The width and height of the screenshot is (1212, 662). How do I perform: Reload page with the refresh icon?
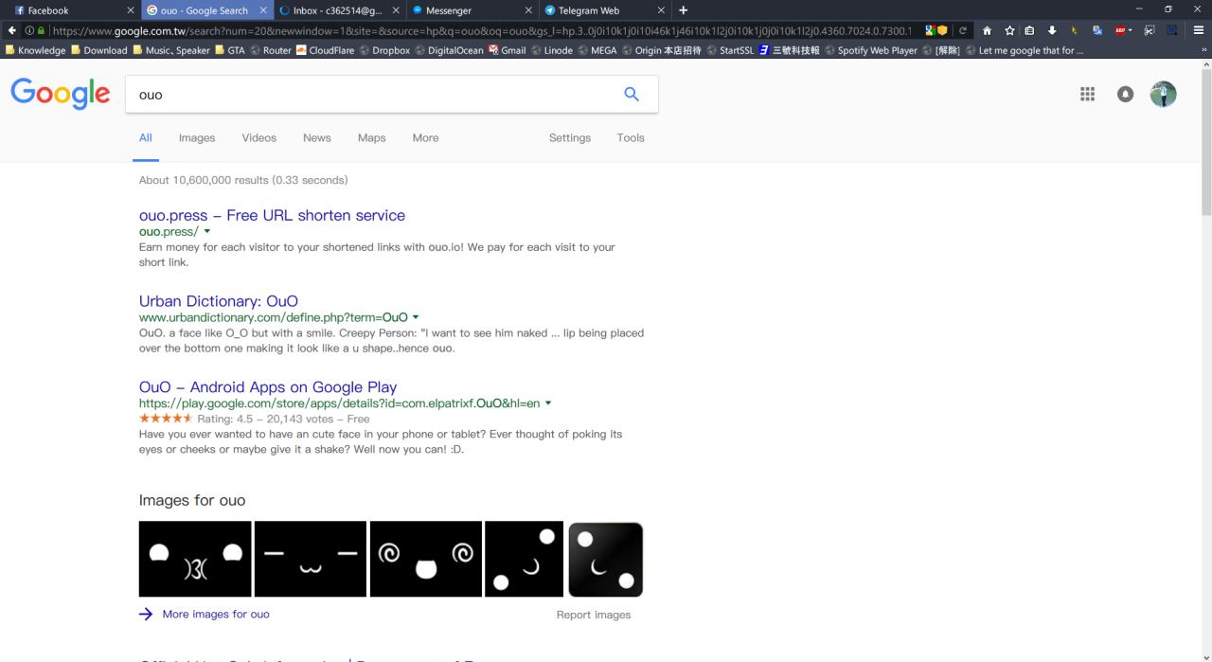point(965,30)
